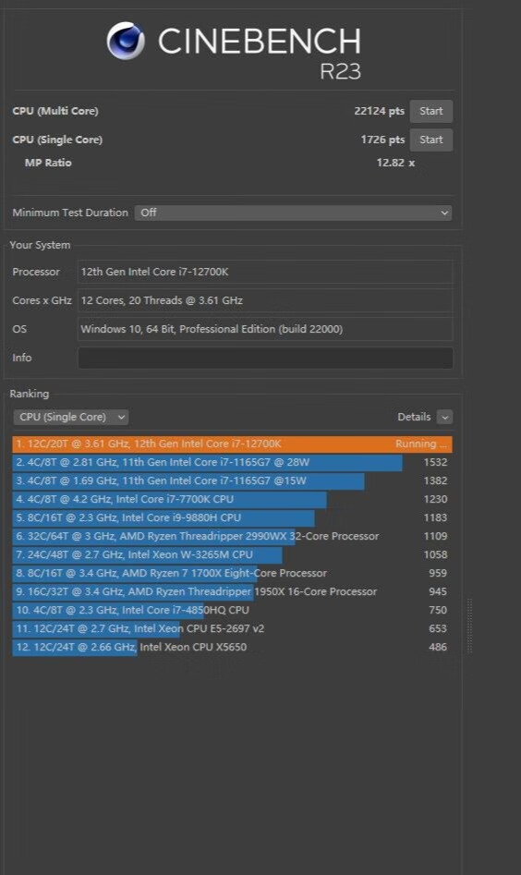Viewport: 521px width, 875px height.
Task: Start the CPU Single Core test
Action: click(x=431, y=140)
